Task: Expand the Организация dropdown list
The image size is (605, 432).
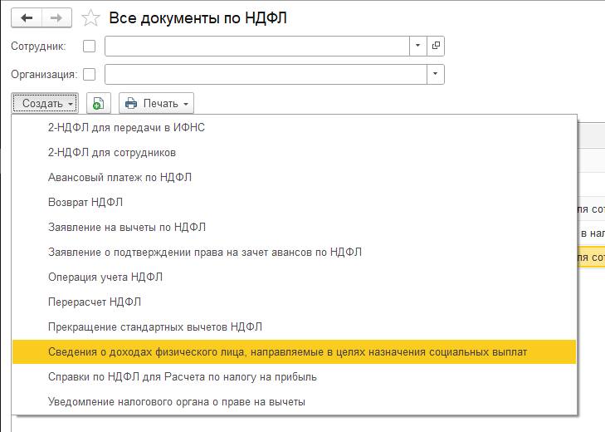Action: (x=436, y=75)
